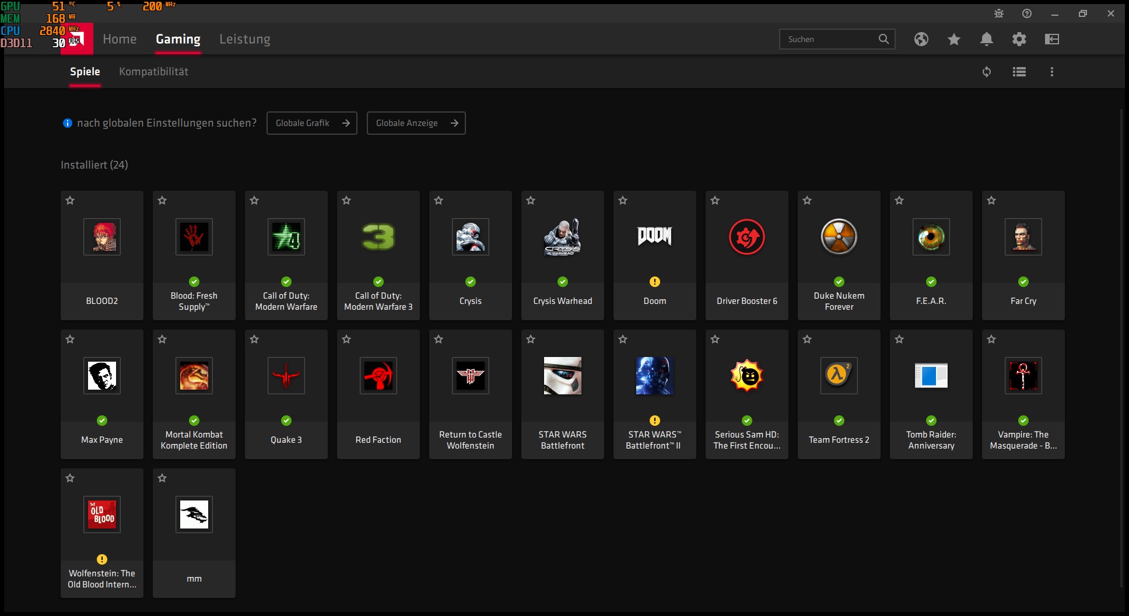
Task: Open Team Fortress 2 lambda icon
Action: [839, 376]
